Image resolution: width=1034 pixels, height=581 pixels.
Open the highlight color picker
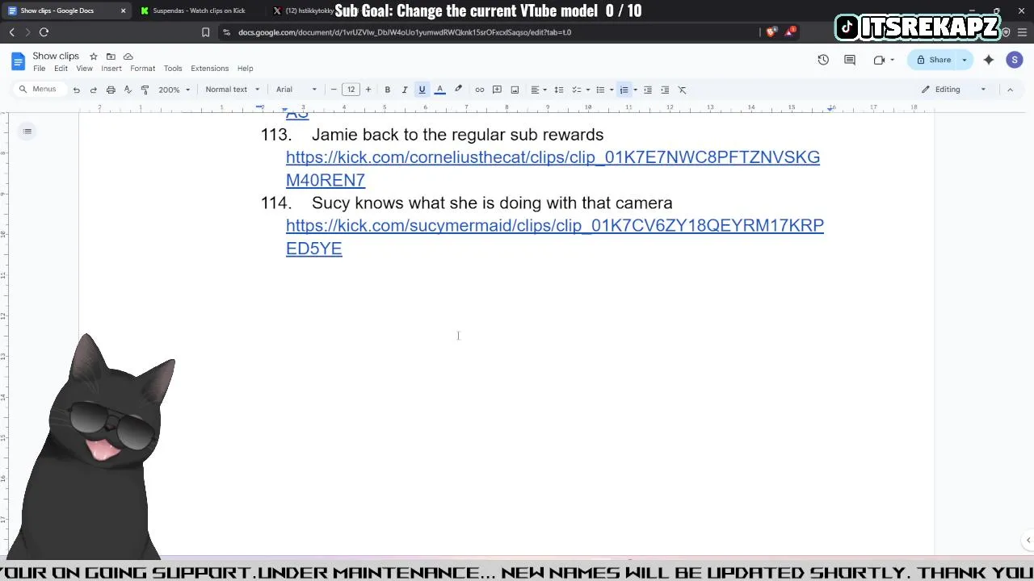click(458, 90)
